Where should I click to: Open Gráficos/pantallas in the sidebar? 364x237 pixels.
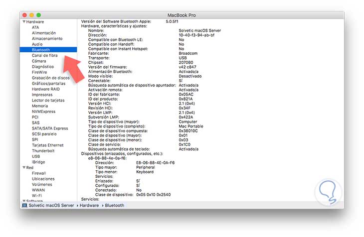(48, 84)
